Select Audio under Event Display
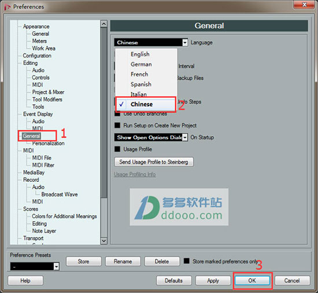318x293 pixels. click(38, 122)
